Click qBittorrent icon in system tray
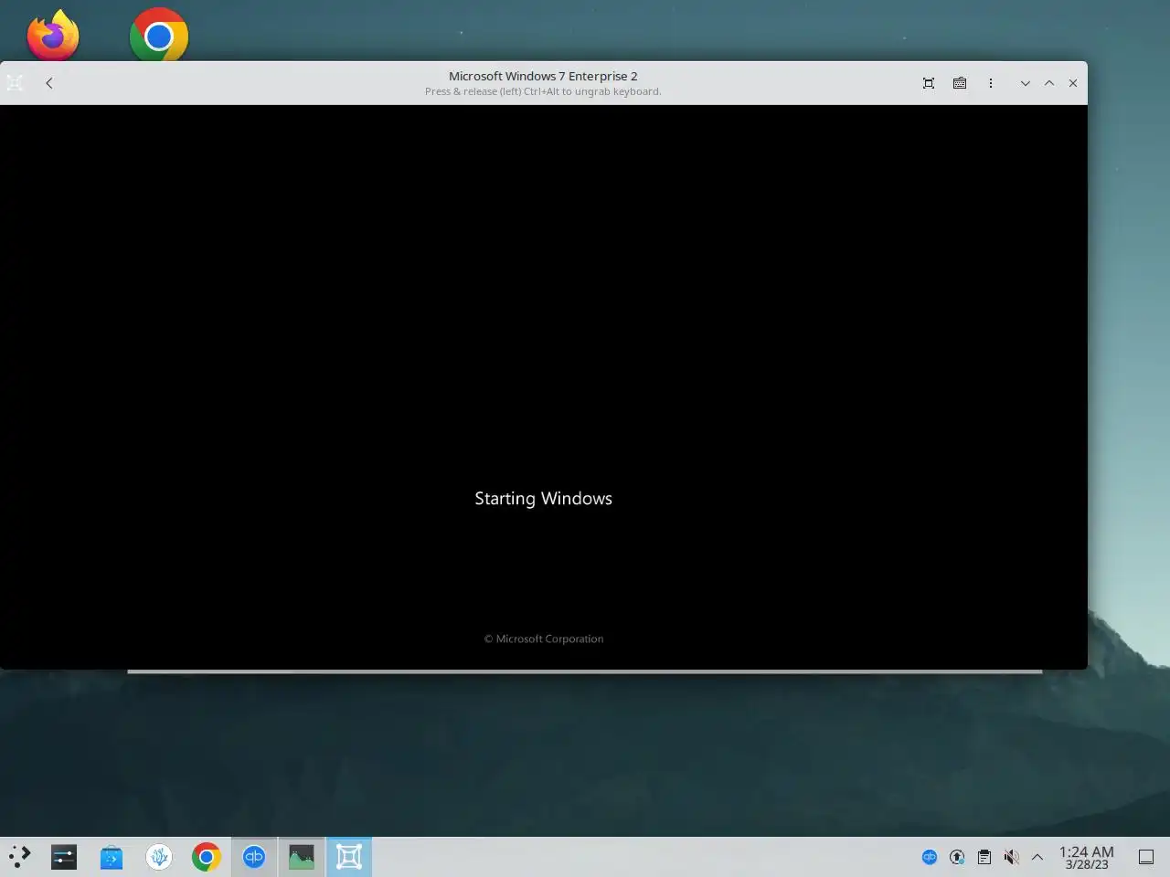 click(x=930, y=857)
